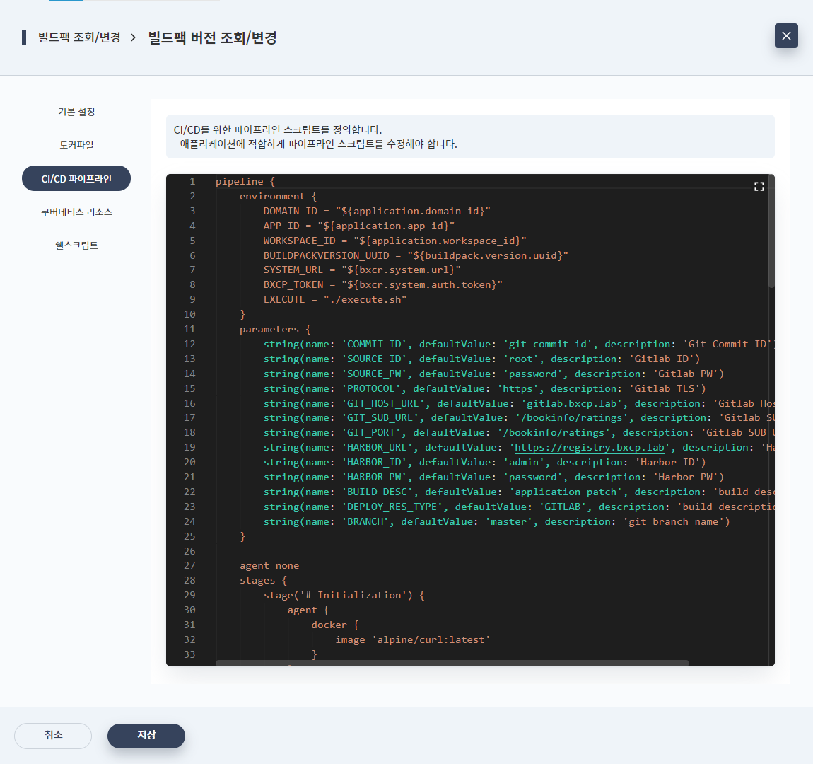Click the editor horizontal scrollbar thumb
Image resolution: width=813 pixels, height=764 pixels.
(452, 663)
